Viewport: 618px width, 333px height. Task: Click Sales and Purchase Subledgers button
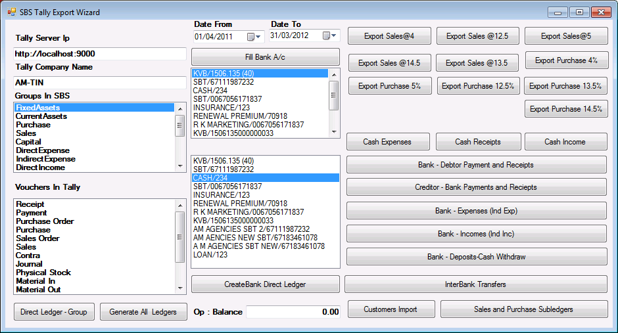[524, 309]
